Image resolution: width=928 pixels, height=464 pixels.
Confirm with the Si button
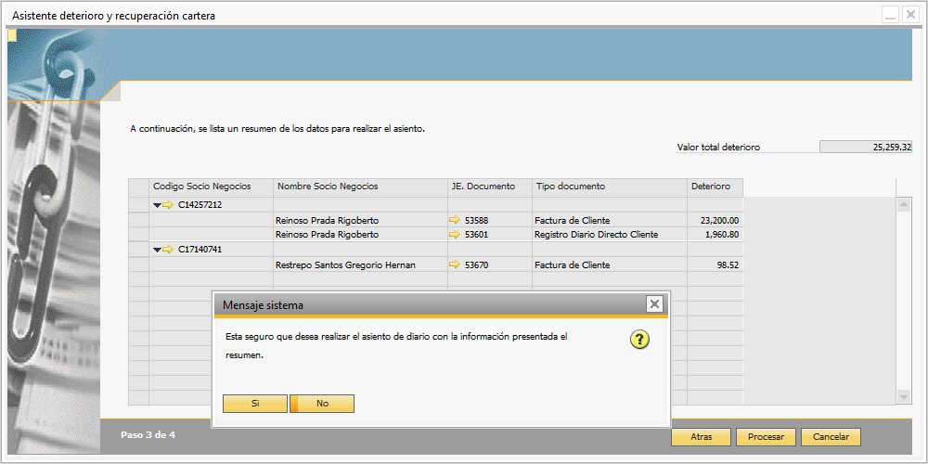(x=255, y=404)
